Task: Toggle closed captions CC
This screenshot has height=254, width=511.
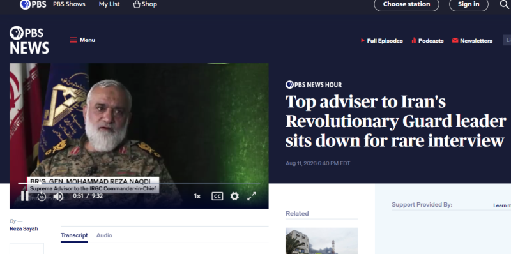Action: (x=217, y=196)
